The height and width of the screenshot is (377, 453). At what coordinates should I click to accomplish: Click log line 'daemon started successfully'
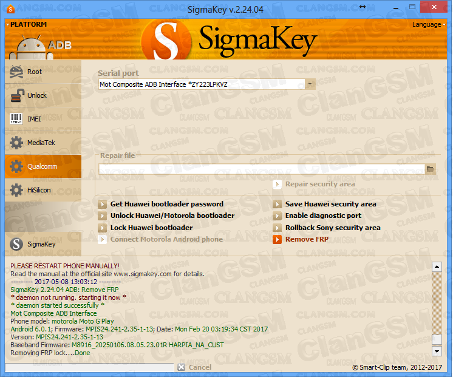[58, 305]
